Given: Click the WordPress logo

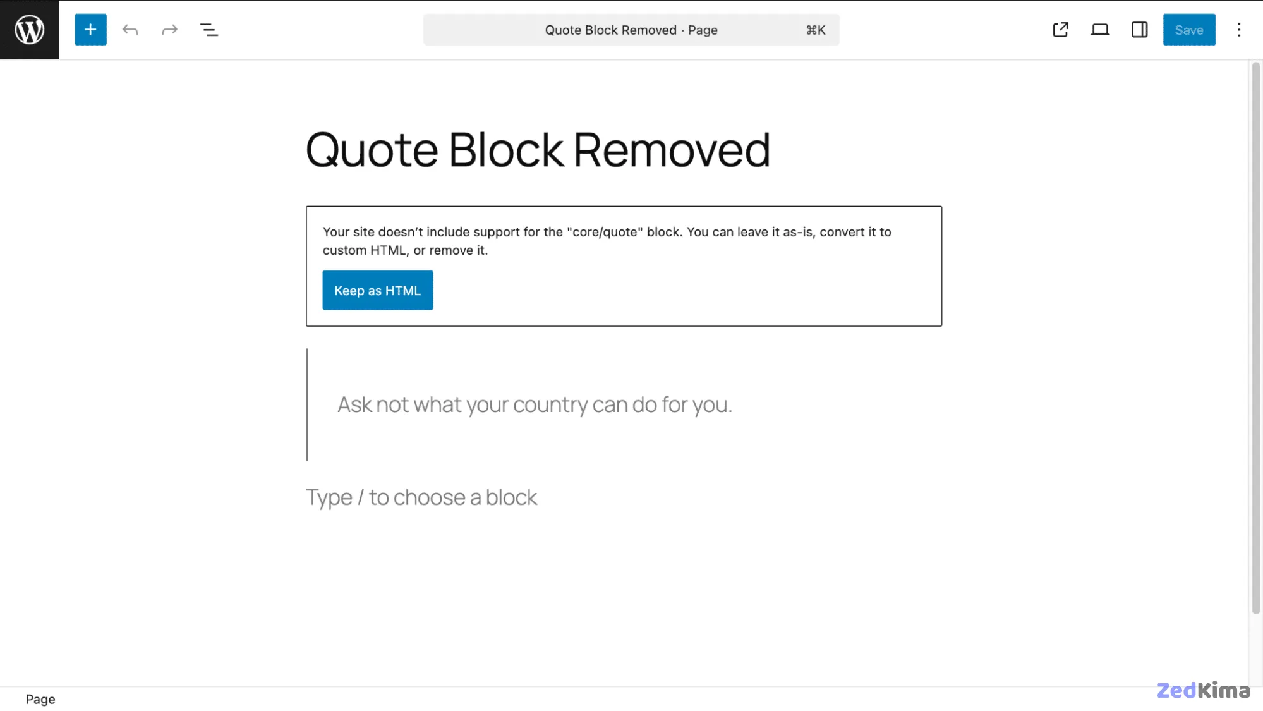Looking at the screenshot, I should 29,29.
